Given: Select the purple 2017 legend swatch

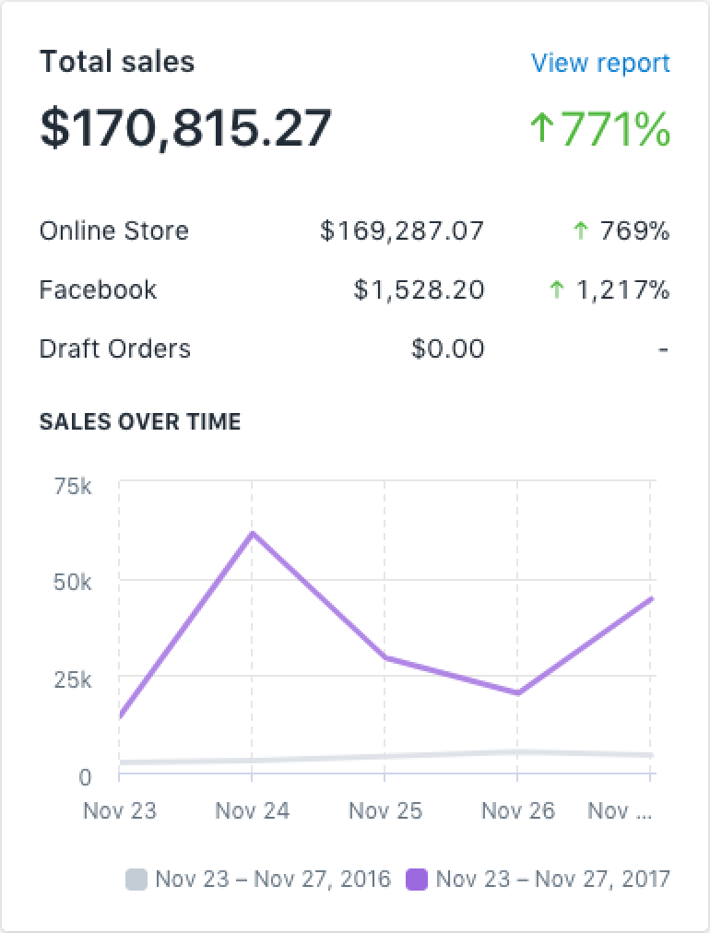Looking at the screenshot, I should pyautogui.click(x=417, y=879).
